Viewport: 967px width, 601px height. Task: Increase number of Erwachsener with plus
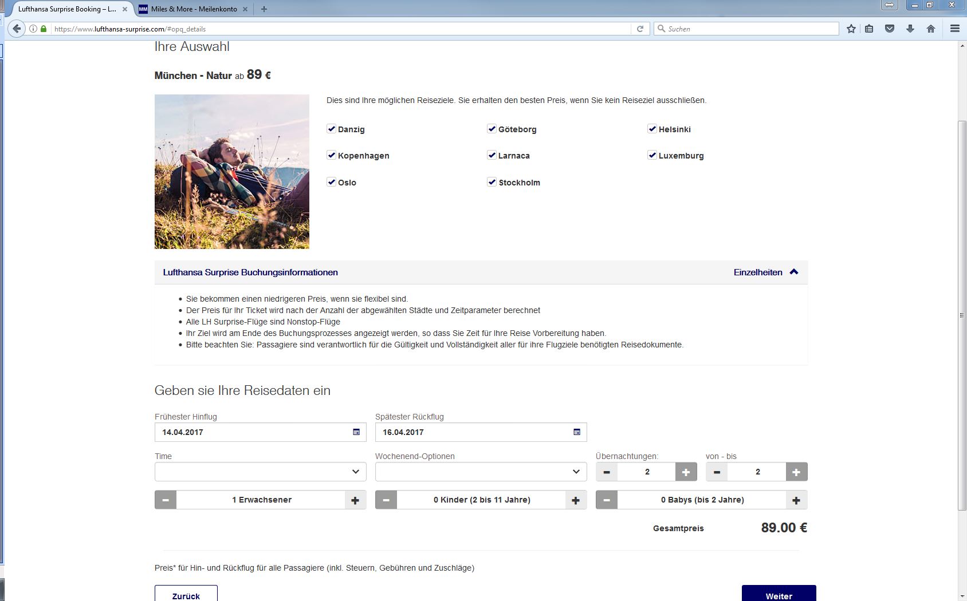pyautogui.click(x=355, y=500)
